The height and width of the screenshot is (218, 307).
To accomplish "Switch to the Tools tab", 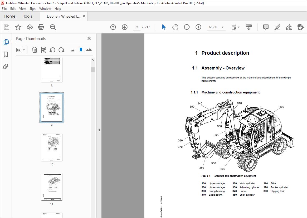I will coord(28,16).
